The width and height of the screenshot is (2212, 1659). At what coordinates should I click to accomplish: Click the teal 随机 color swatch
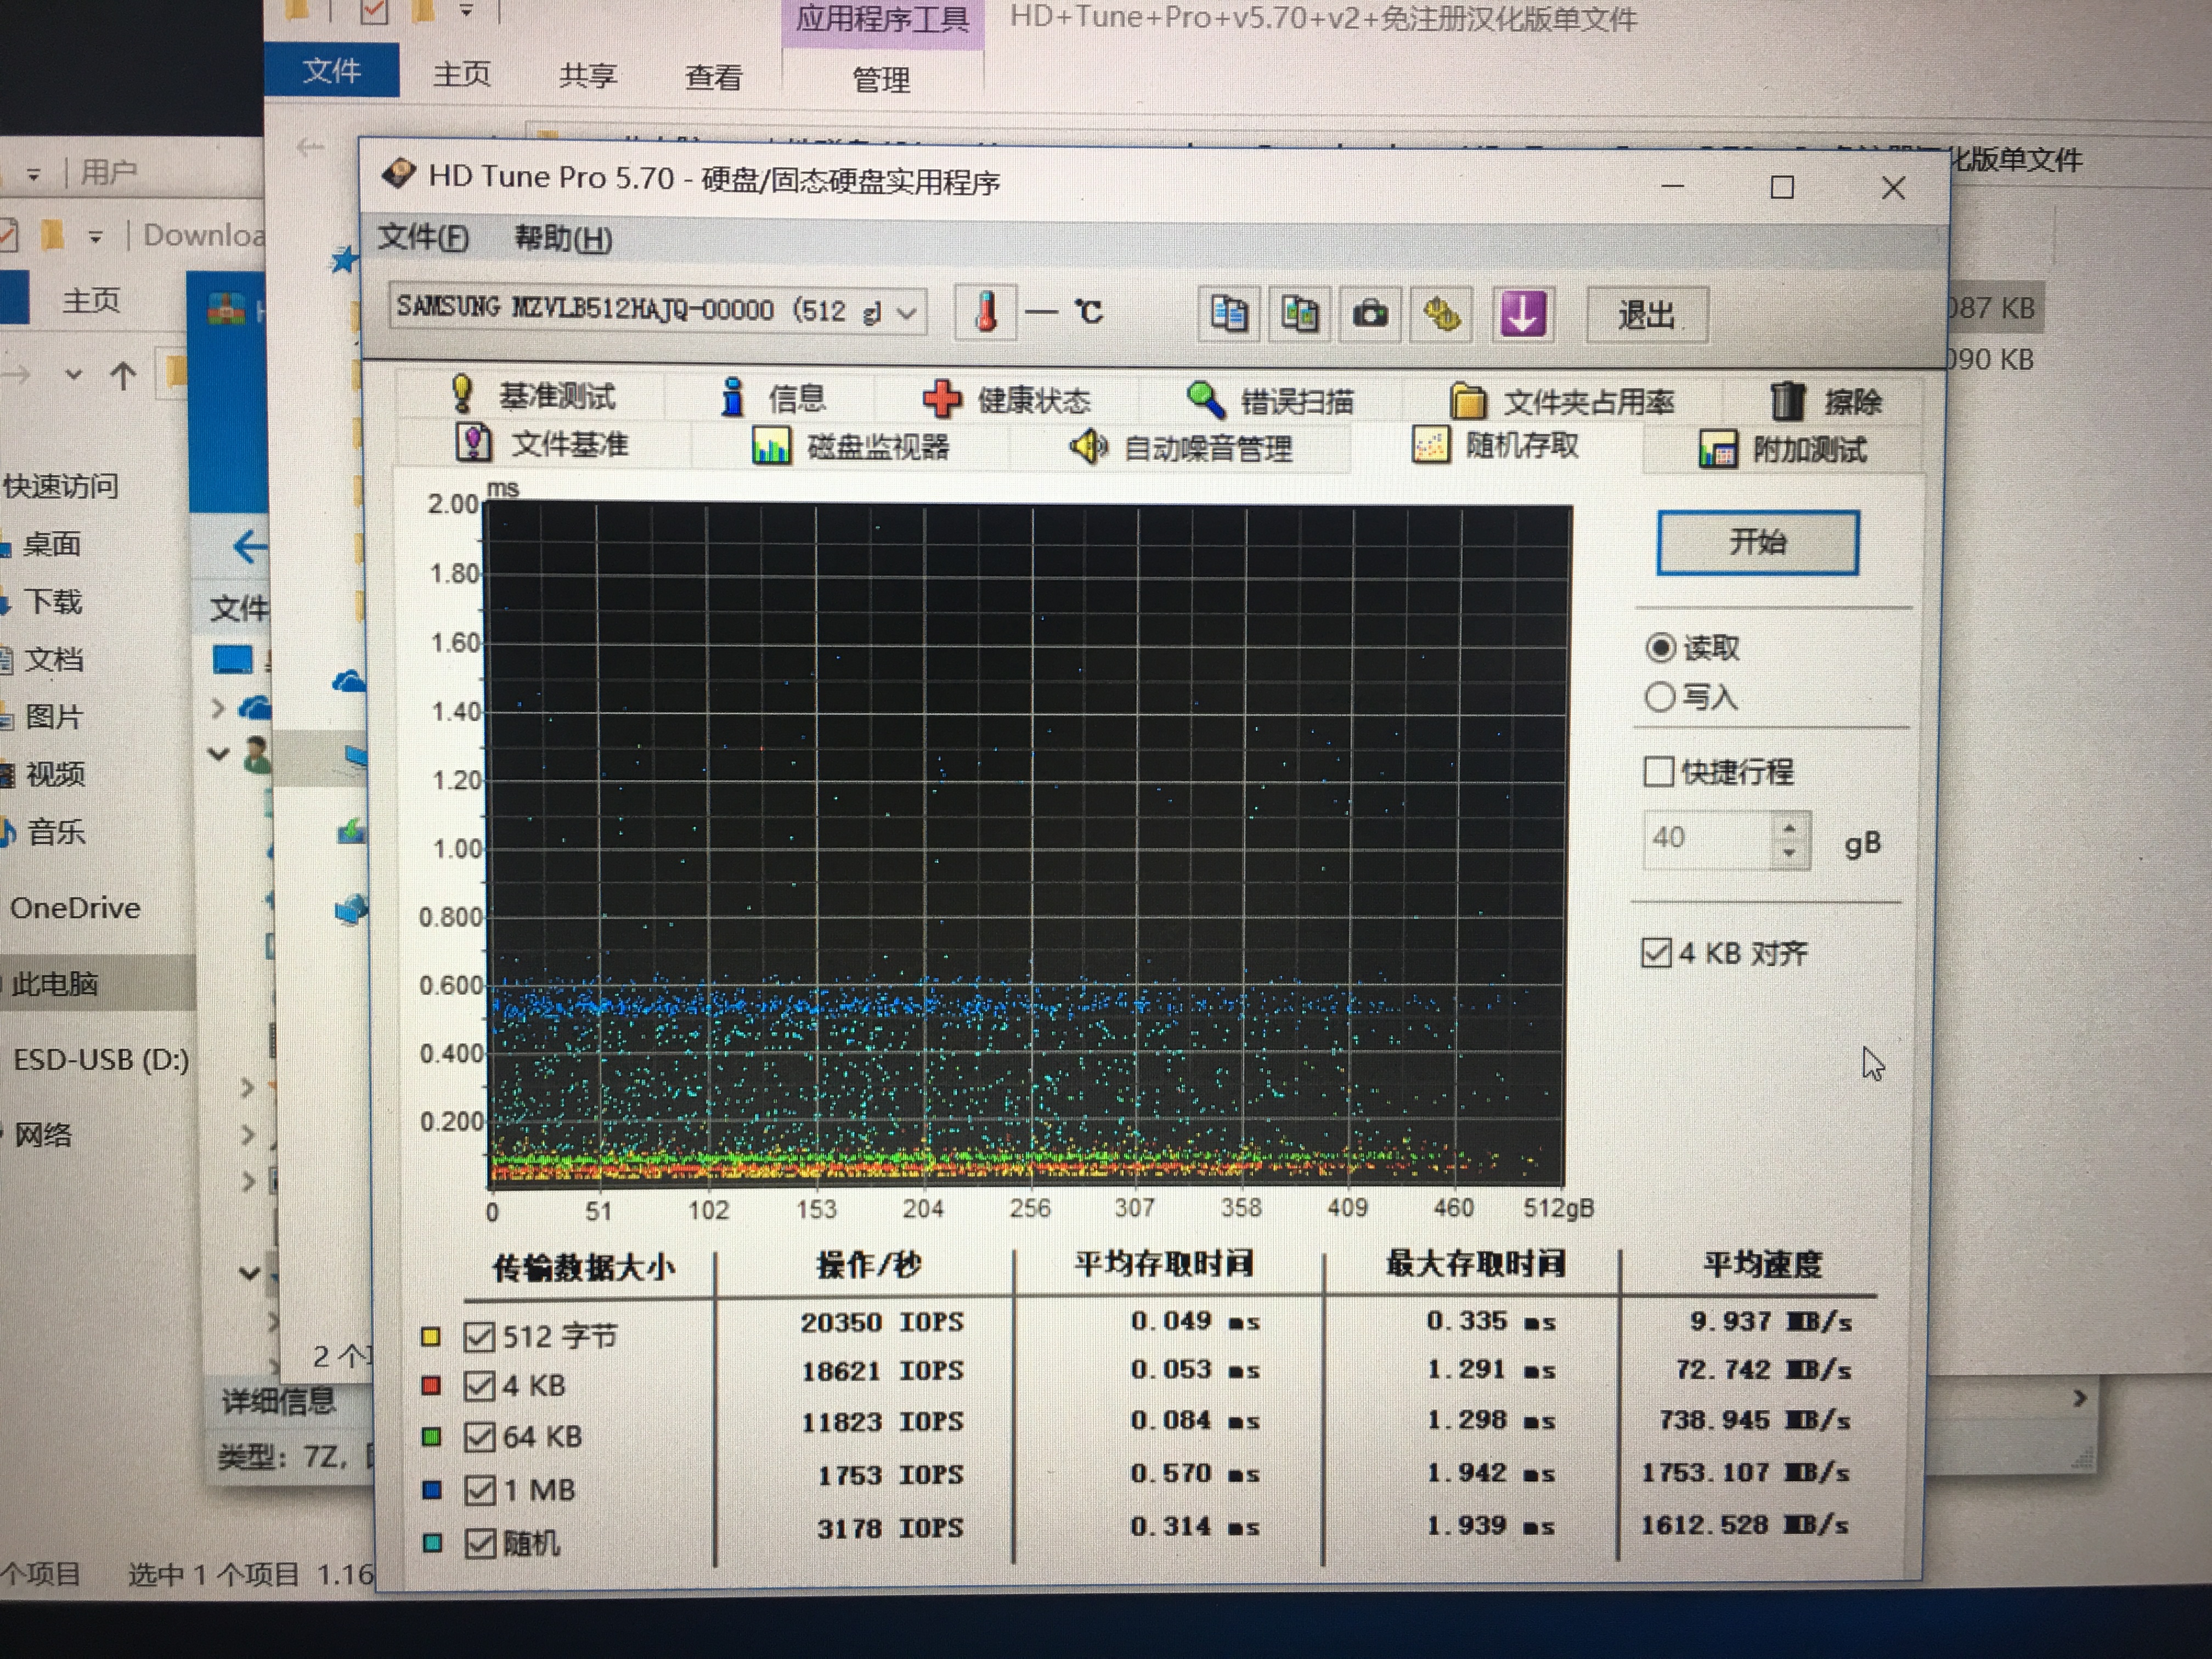point(431,1543)
